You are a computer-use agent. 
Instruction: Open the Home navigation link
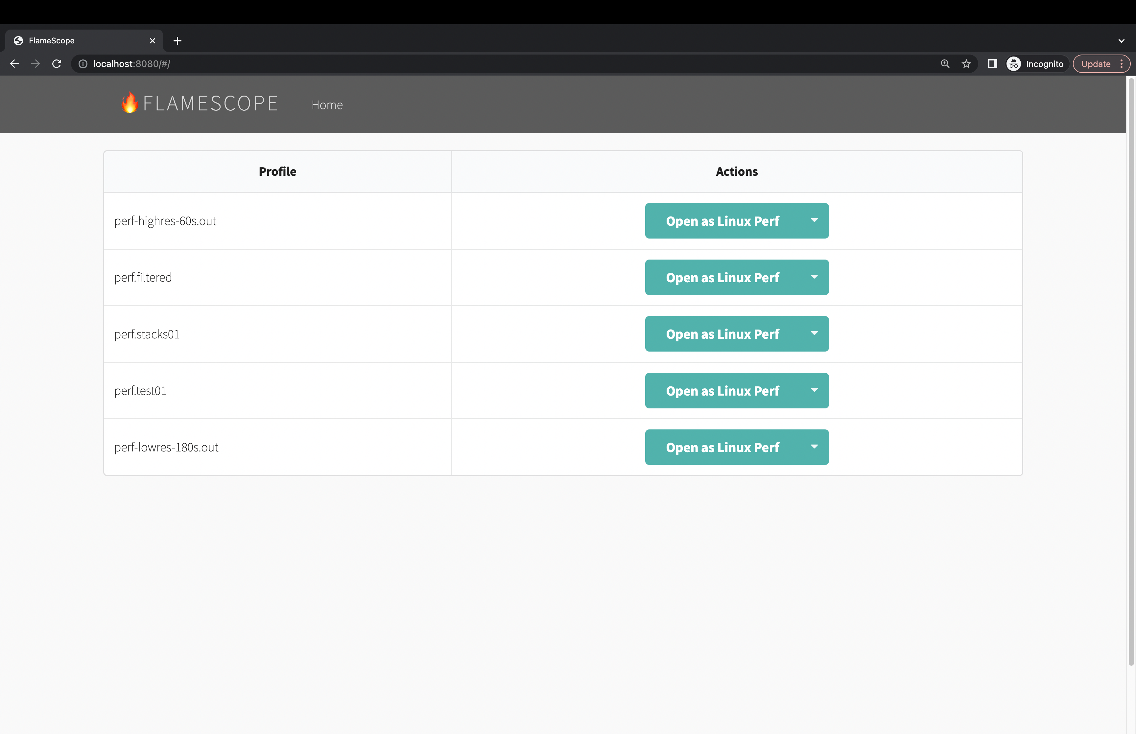click(x=327, y=105)
